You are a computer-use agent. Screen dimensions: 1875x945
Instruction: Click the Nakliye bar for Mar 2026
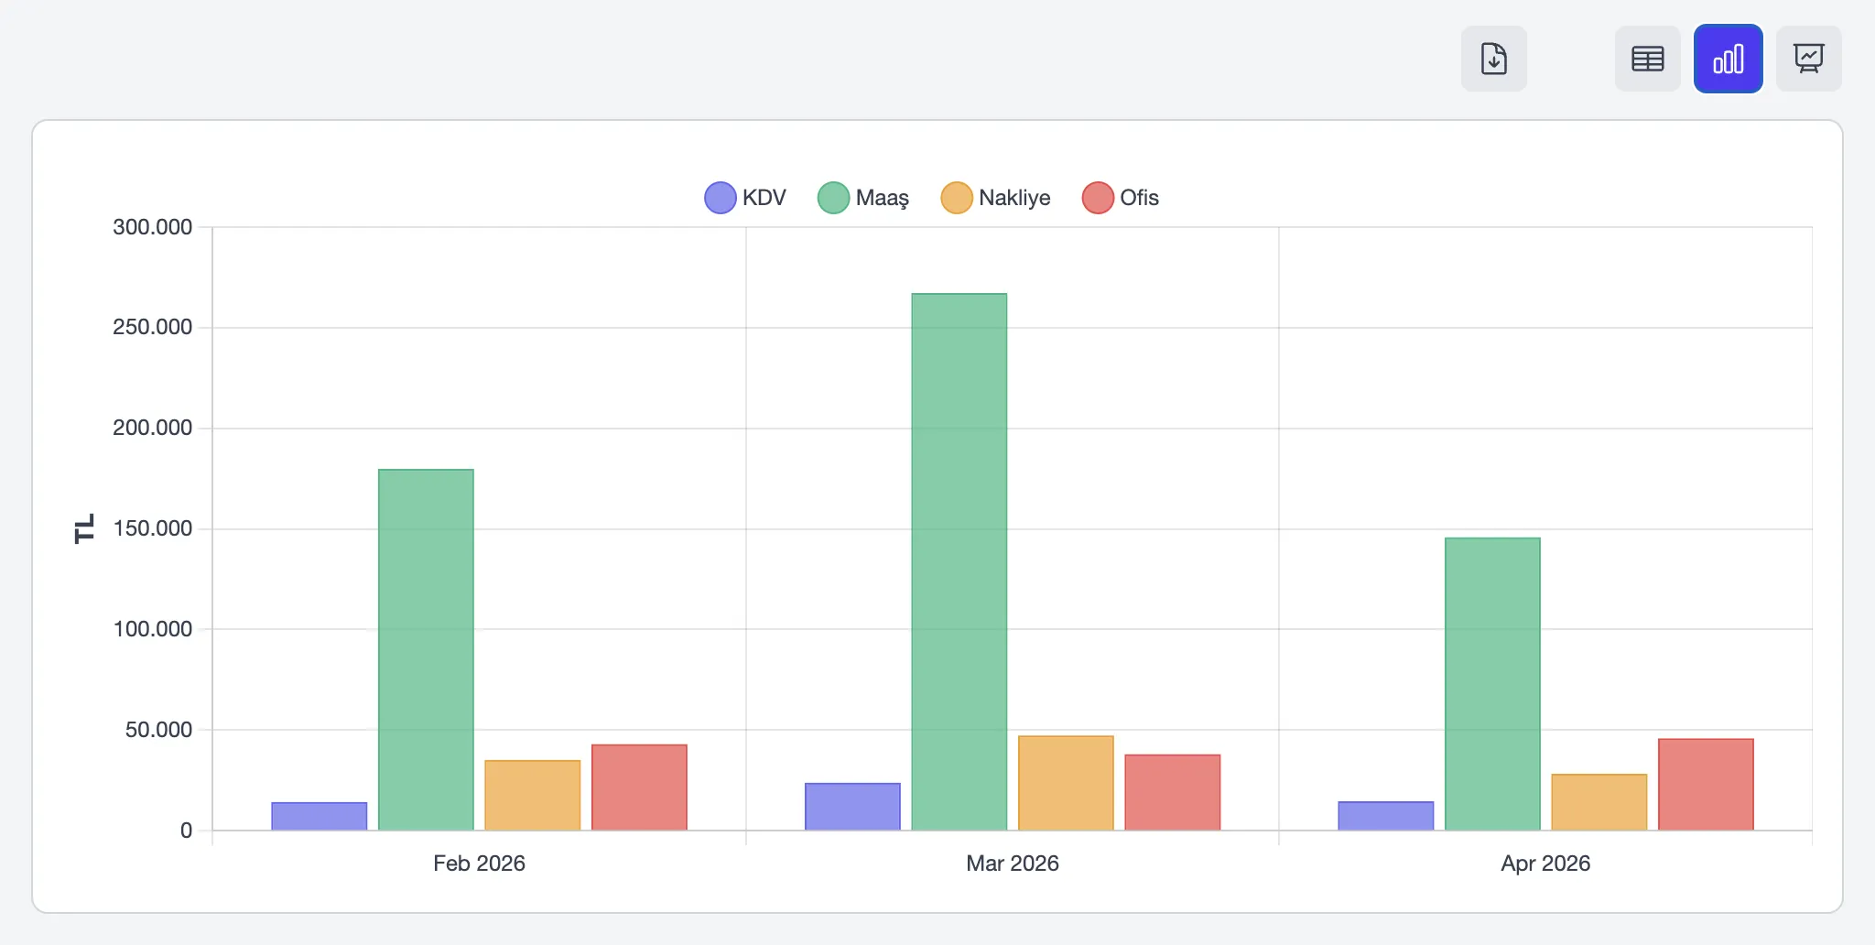click(x=1066, y=783)
